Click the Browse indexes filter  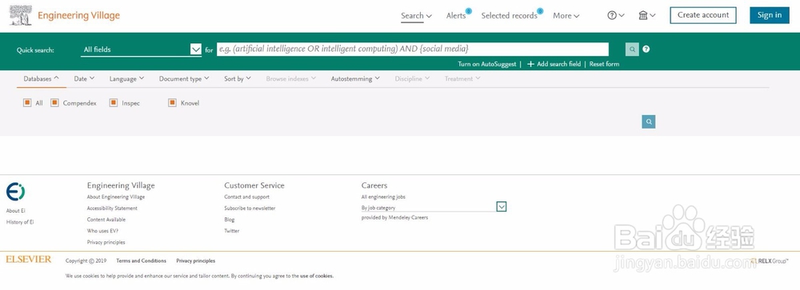tap(291, 78)
